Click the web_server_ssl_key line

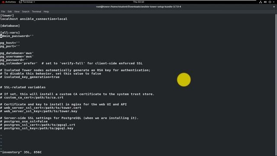[39, 111]
